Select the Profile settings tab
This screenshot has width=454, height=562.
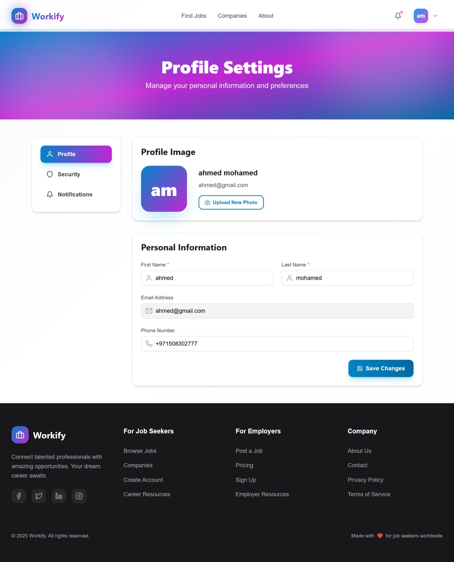76,154
